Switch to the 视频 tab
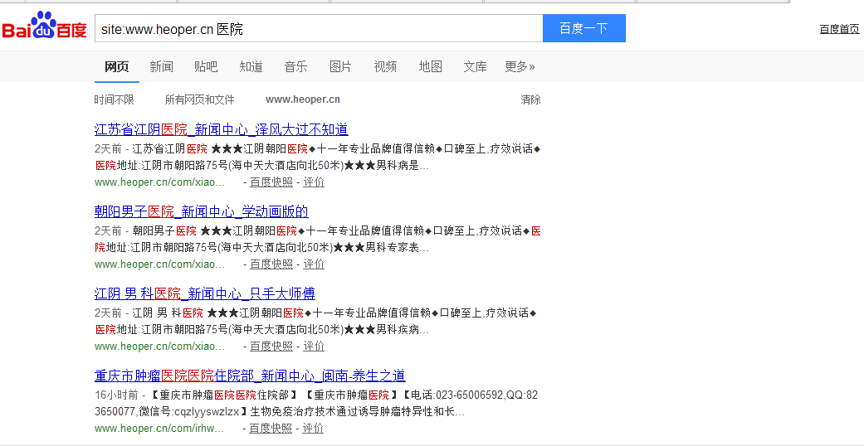The height and width of the screenshot is (446, 864). (x=385, y=66)
